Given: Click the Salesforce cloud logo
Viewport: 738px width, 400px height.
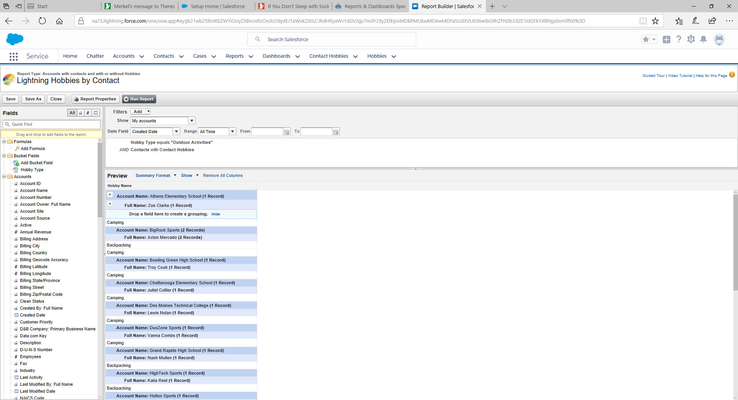Looking at the screenshot, I should tap(15, 39).
